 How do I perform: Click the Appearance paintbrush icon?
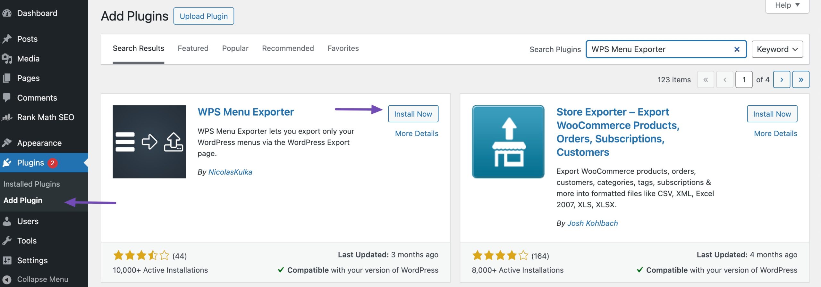(x=7, y=143)
